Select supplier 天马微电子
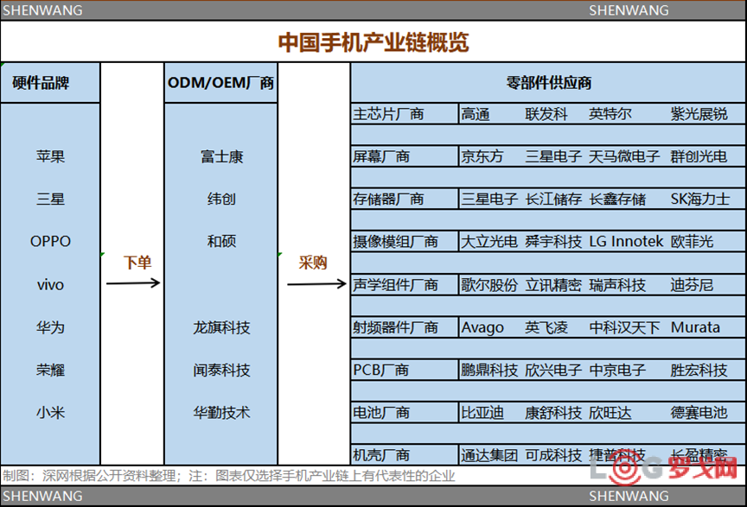Image resolution: width=747 pixels, height=507 pixels. 624,156
